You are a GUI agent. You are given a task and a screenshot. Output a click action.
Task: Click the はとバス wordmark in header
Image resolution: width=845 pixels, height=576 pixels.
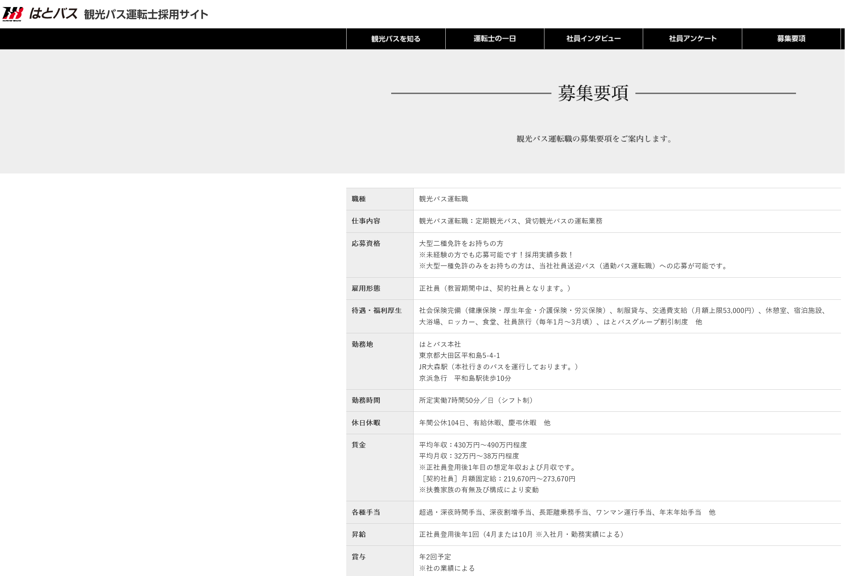click(x=53, y=14)
